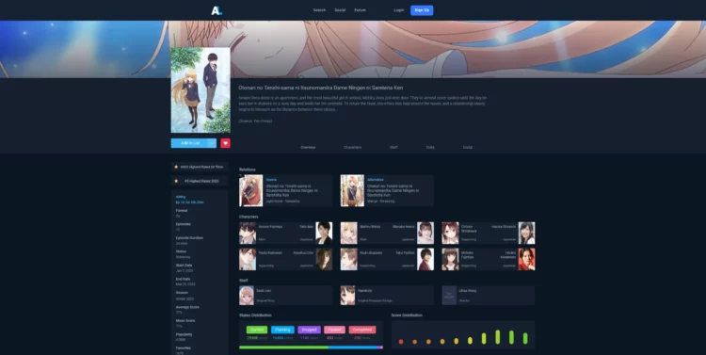Click the blue Planning status badge
The image size is (706, 355).
(282, 330)
